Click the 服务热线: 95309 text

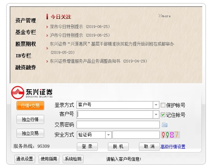click(x=31, y=146)
